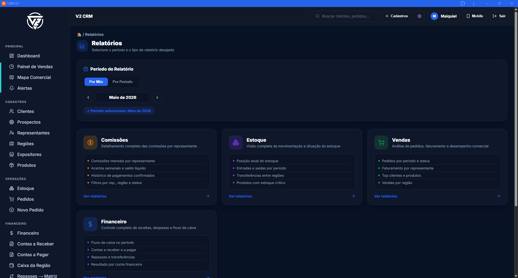The image size is (518, 278).
Task: Click the Contas a Receber document icon
Action: [x=12, y=244]
